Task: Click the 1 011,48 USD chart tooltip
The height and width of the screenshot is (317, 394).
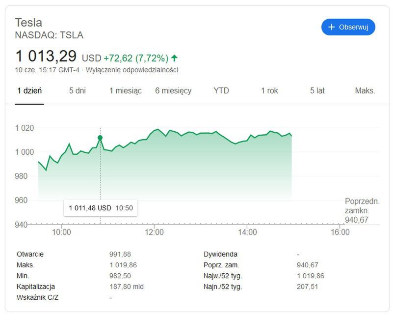Action: coord(101,208)
